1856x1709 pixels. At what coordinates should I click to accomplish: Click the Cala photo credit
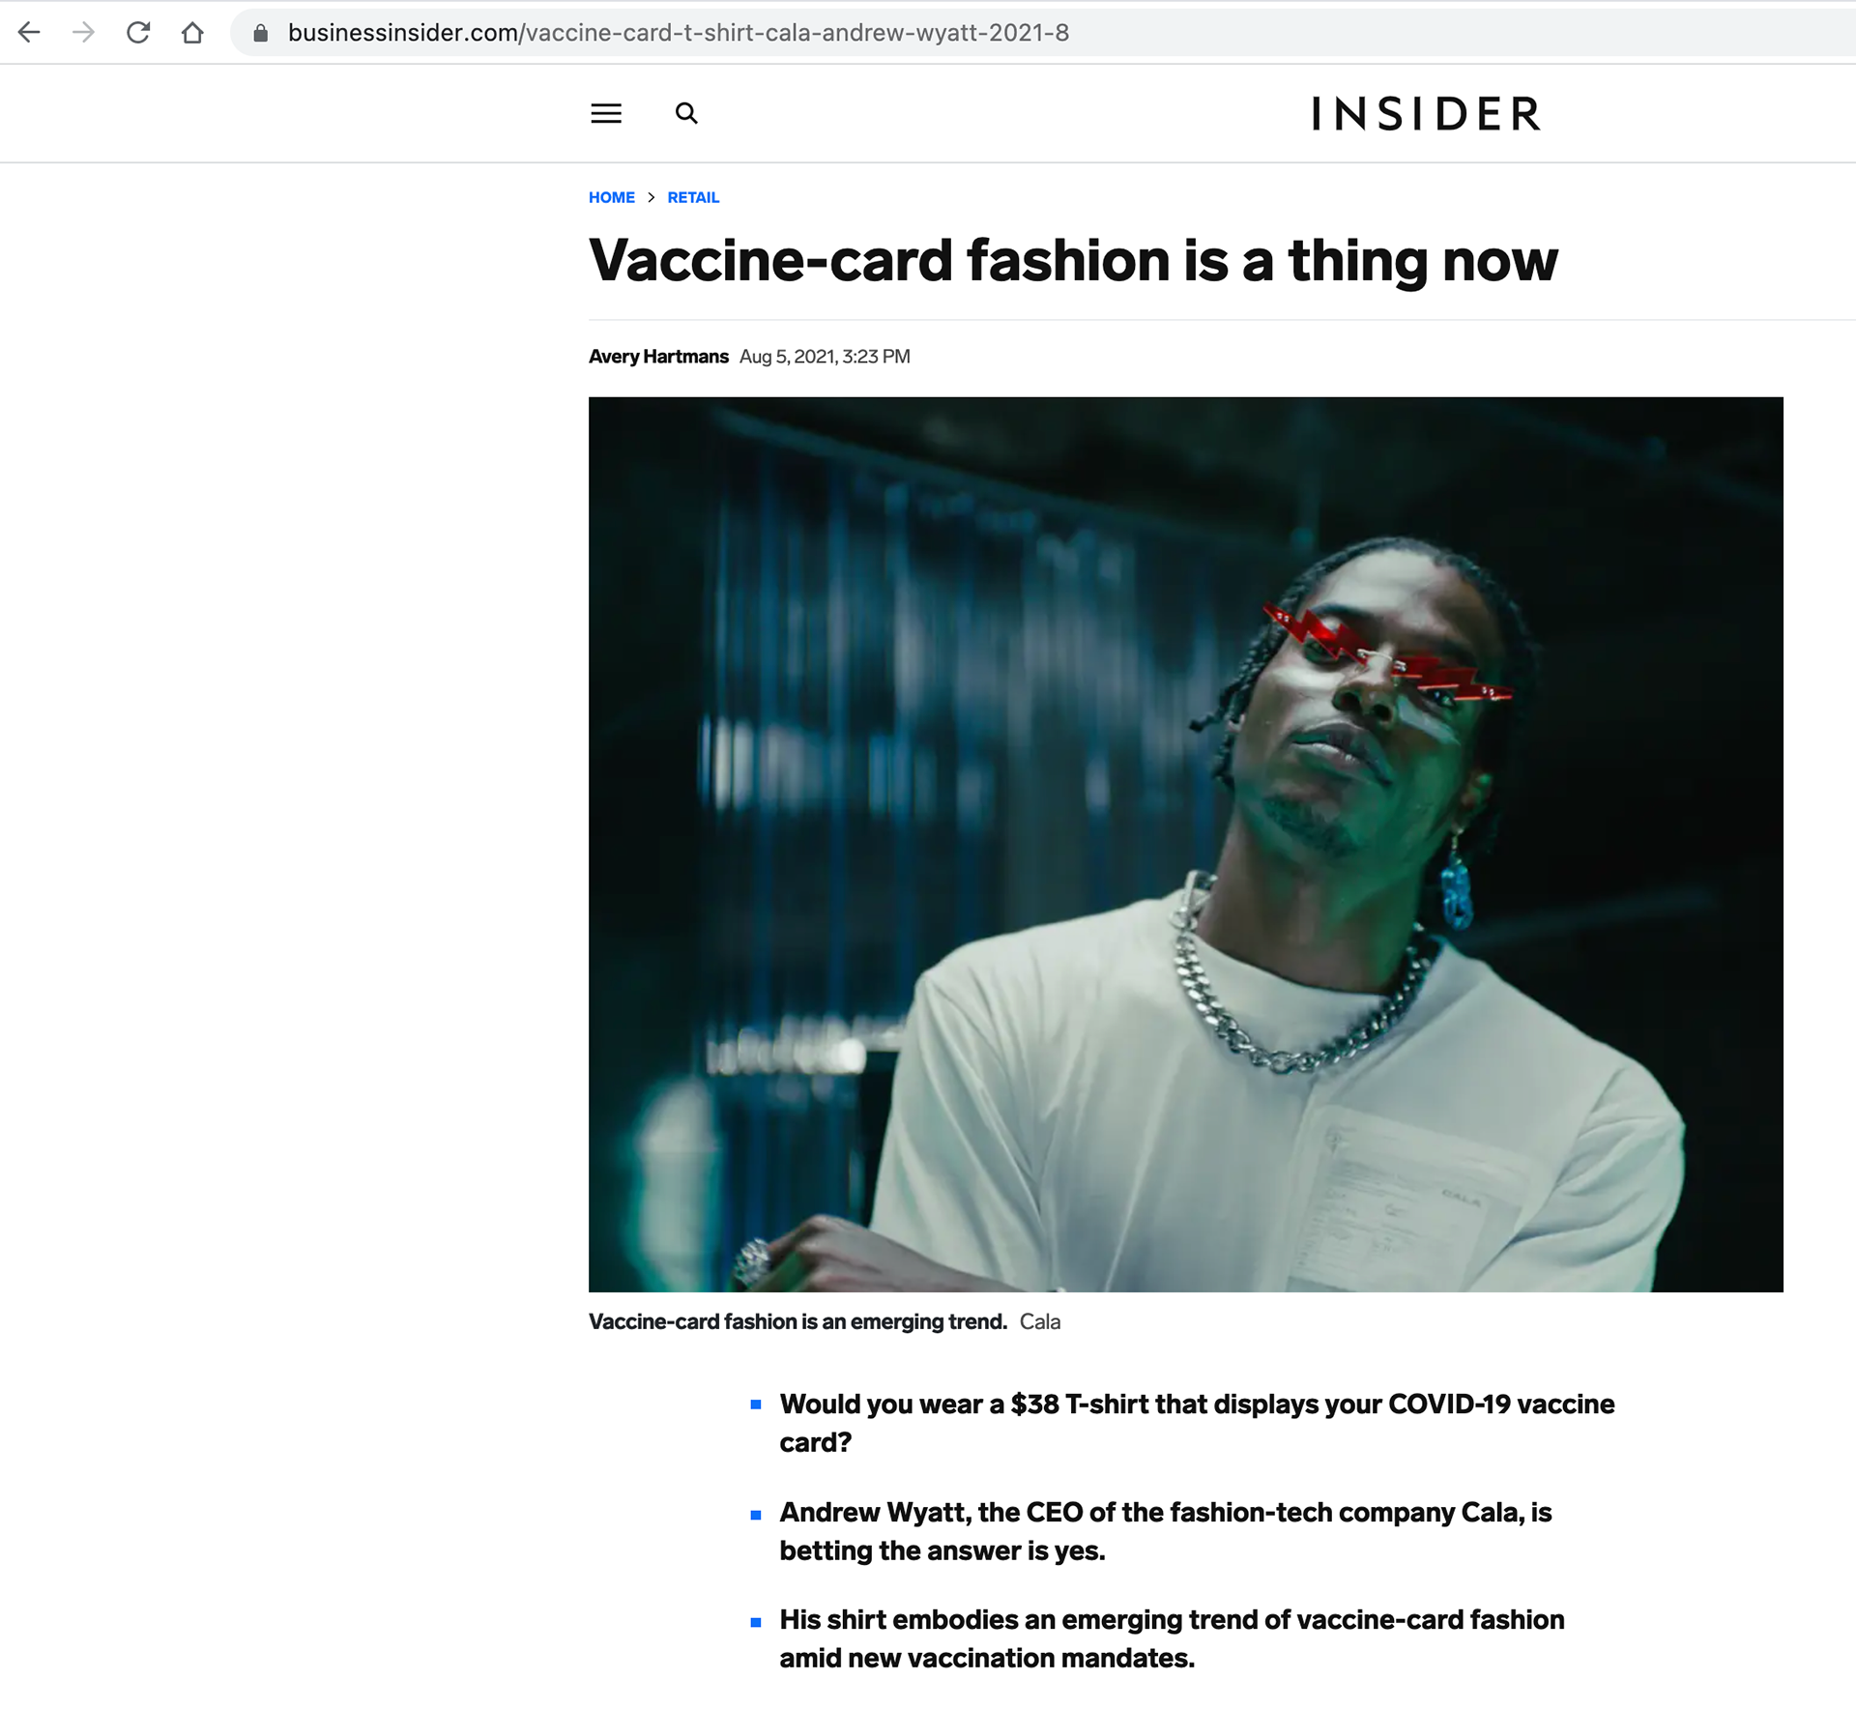coord(1040,1321)
